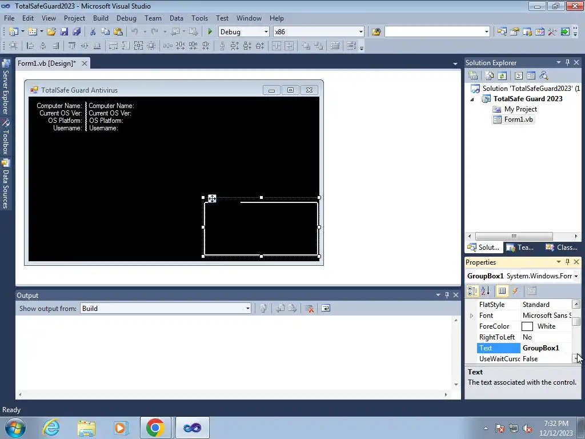Clear All in Output window

309,308
